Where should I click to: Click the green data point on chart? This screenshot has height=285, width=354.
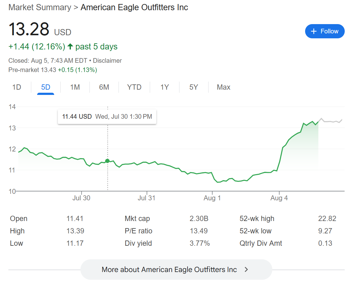click(x=107, y=161)
